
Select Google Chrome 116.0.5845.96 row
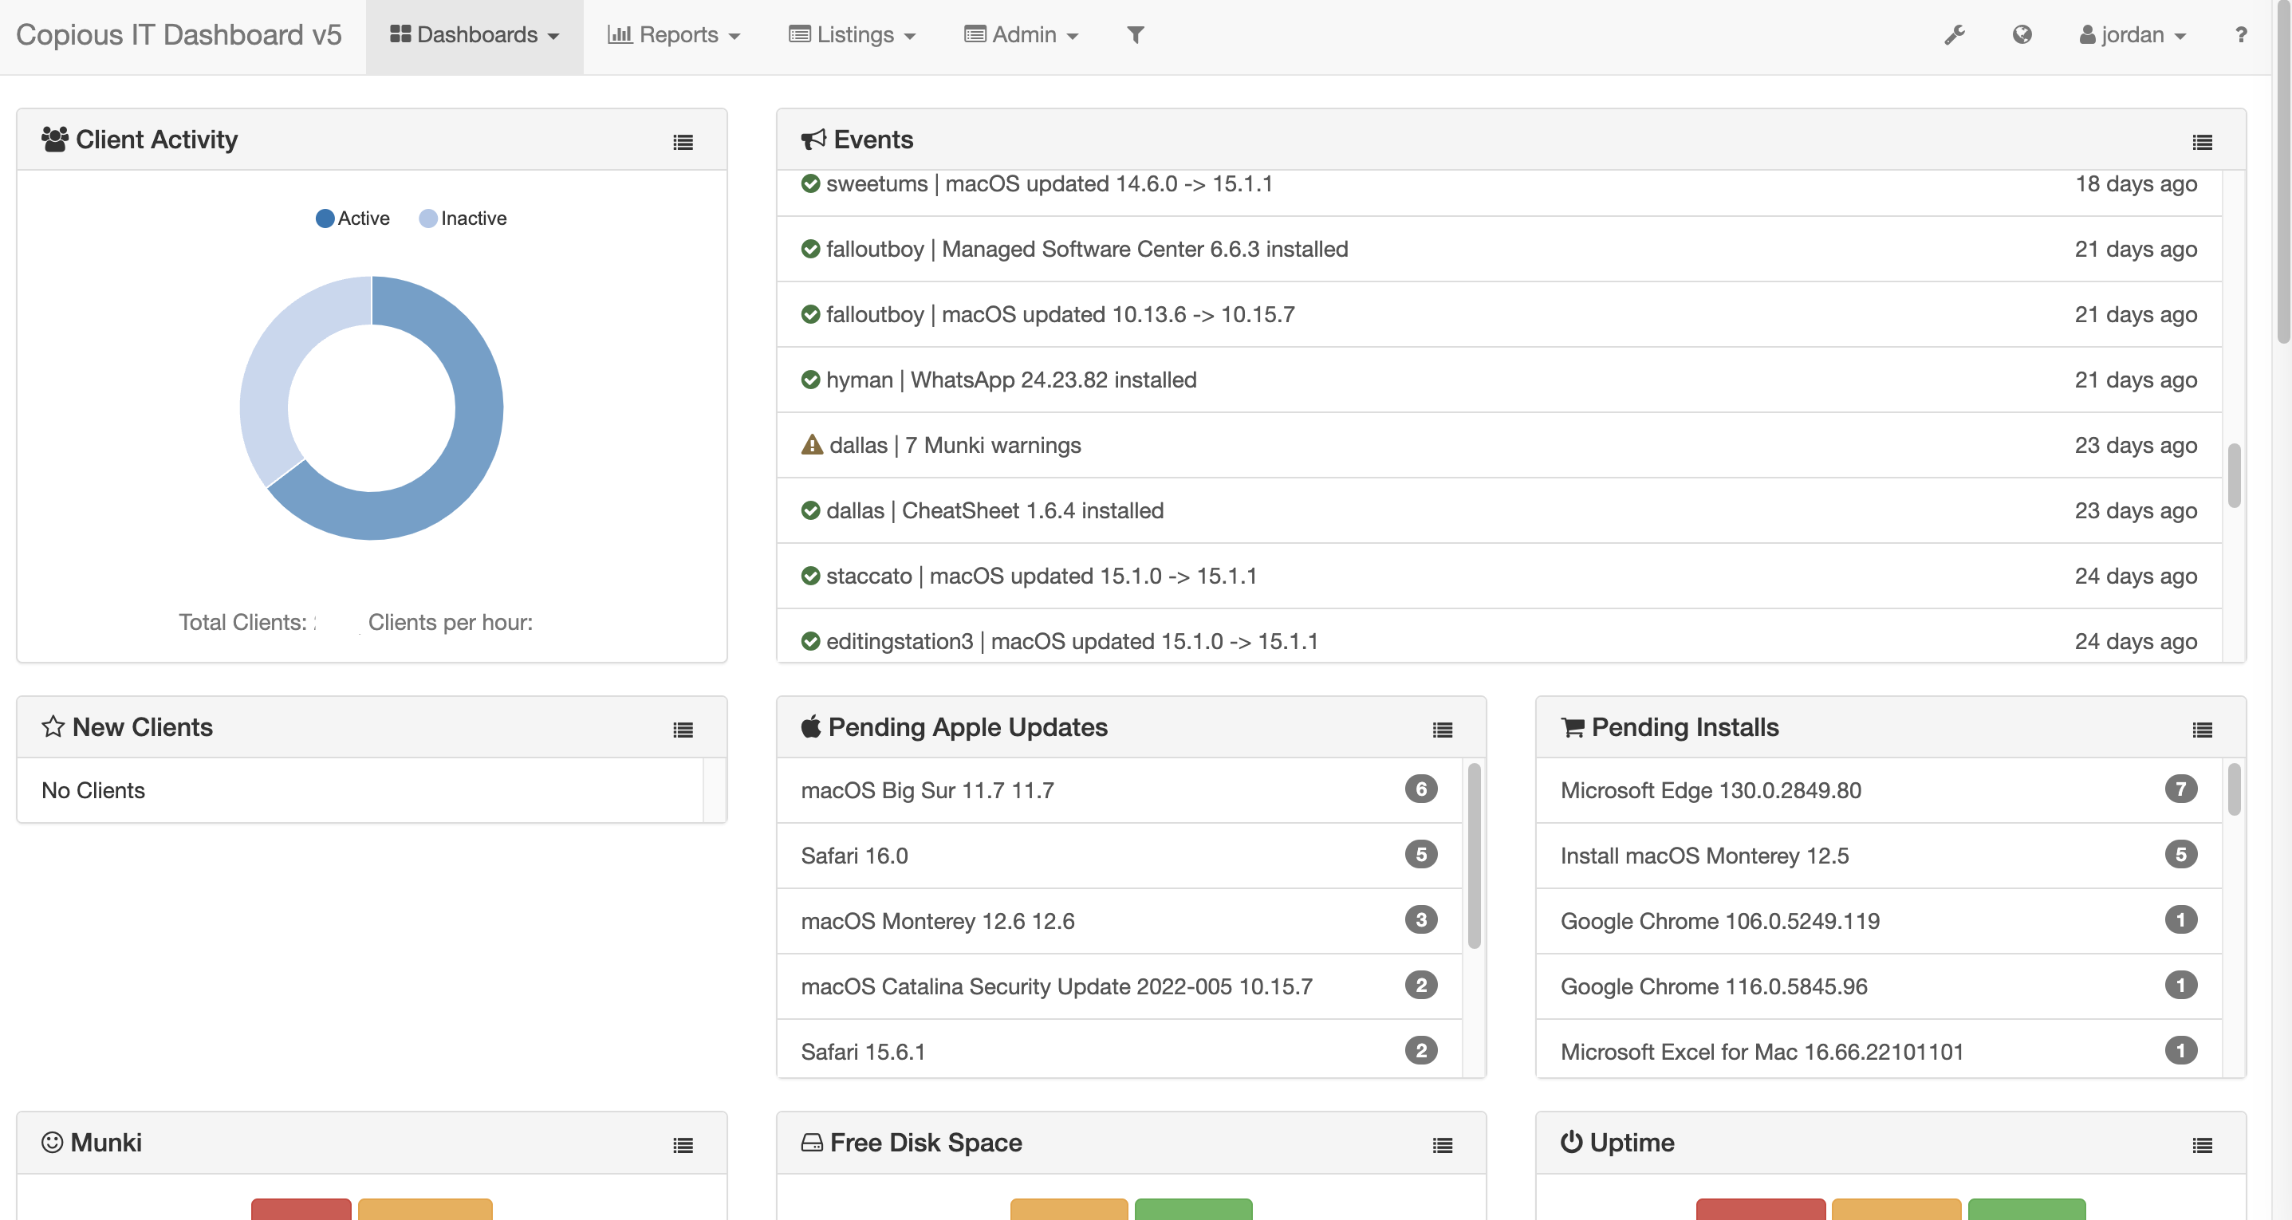[1879, 987]
